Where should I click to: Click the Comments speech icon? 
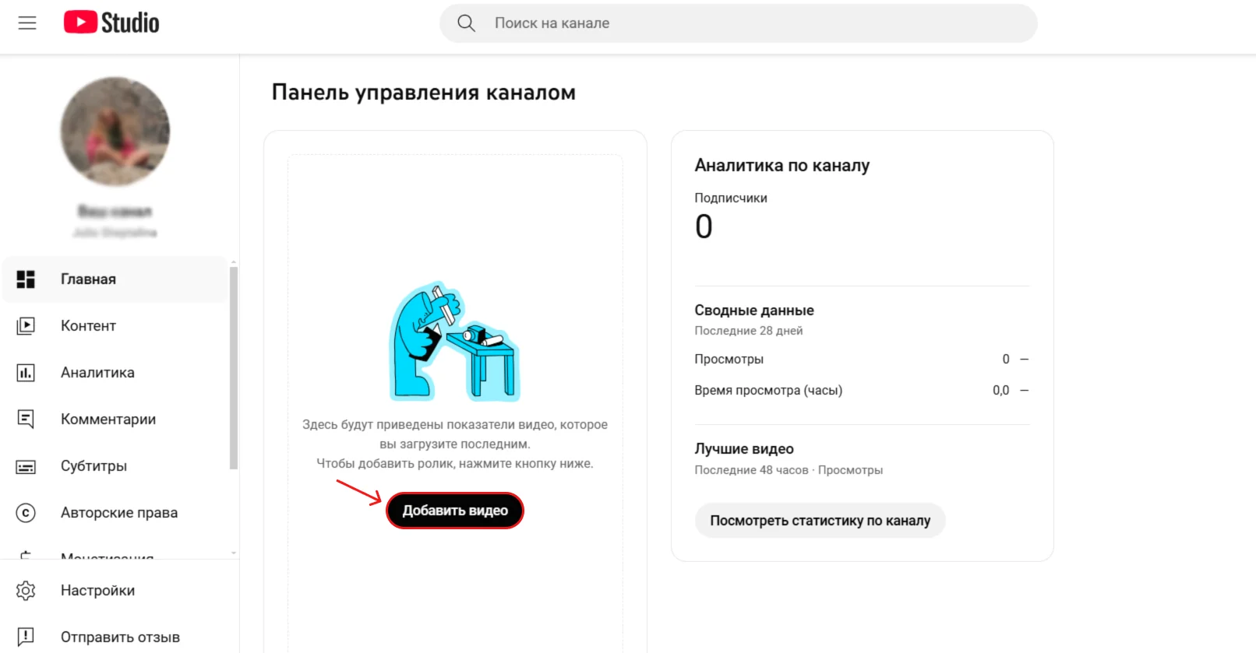[x=26, y=420]
